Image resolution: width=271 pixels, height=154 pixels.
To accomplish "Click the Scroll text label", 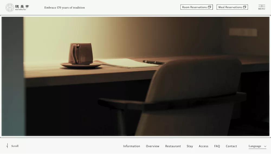I will pos(15,146).
